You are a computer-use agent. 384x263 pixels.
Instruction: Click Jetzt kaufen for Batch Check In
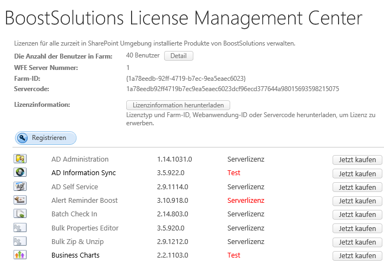(357, 215)
